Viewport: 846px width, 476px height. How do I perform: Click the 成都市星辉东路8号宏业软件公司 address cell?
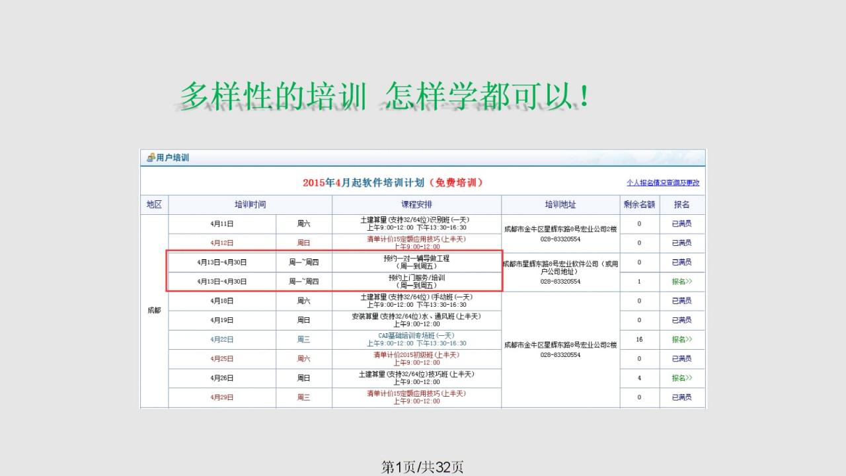tap(560, 272)
